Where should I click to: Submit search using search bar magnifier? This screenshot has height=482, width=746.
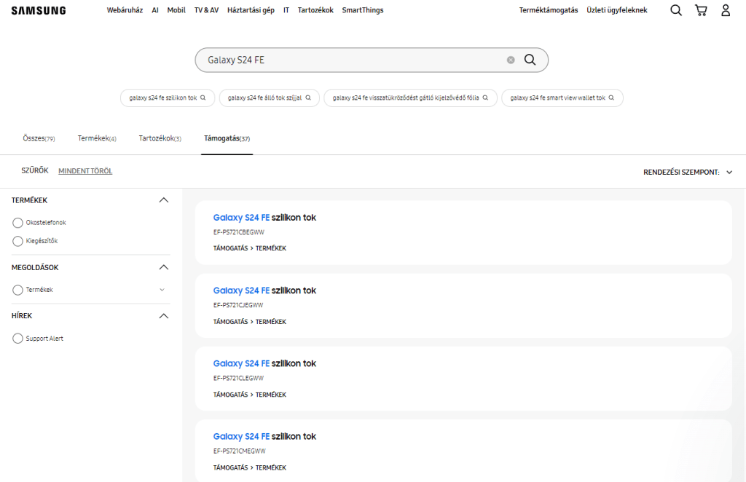click(x=530, y=60)
